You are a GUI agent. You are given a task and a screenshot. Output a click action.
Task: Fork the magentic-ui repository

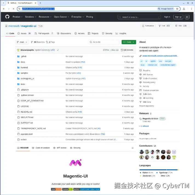tap(165, 26)
